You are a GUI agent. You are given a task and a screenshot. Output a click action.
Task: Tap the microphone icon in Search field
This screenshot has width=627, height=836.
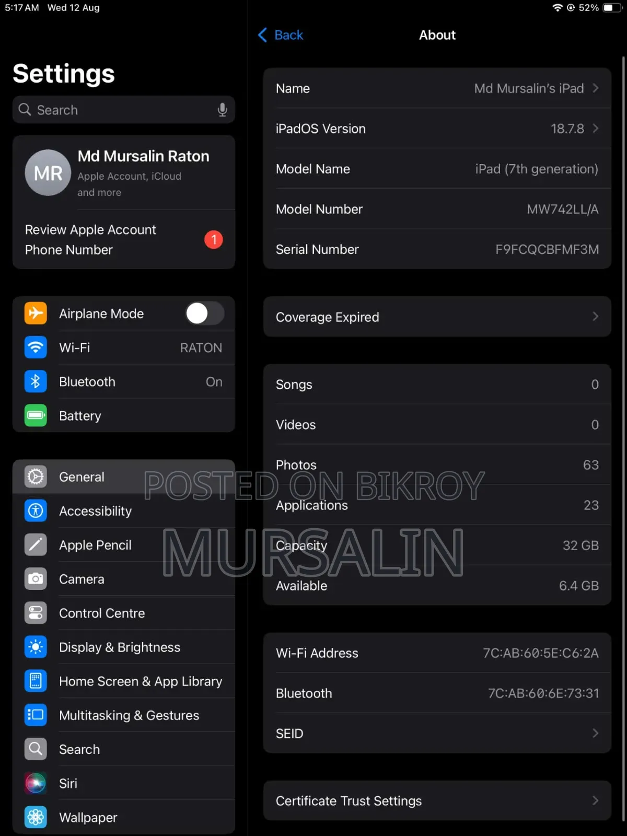[222, 110]
